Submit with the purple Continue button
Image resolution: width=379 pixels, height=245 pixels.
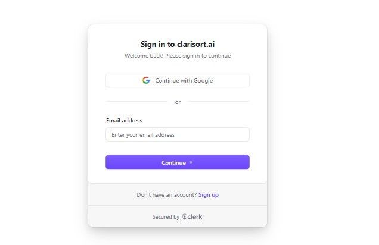tap(178, 162)
